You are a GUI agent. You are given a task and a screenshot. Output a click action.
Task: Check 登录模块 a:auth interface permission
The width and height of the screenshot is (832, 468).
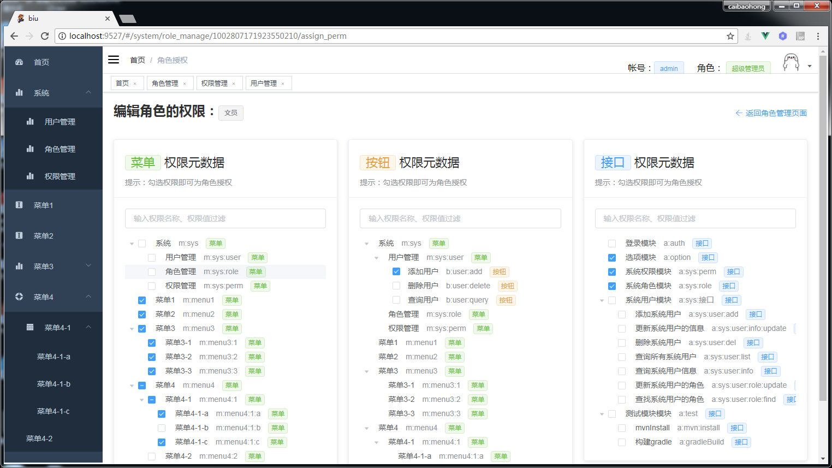click(x=612, y=244)
